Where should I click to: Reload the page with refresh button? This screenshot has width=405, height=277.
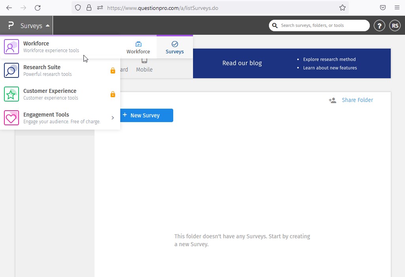point(38,8)
